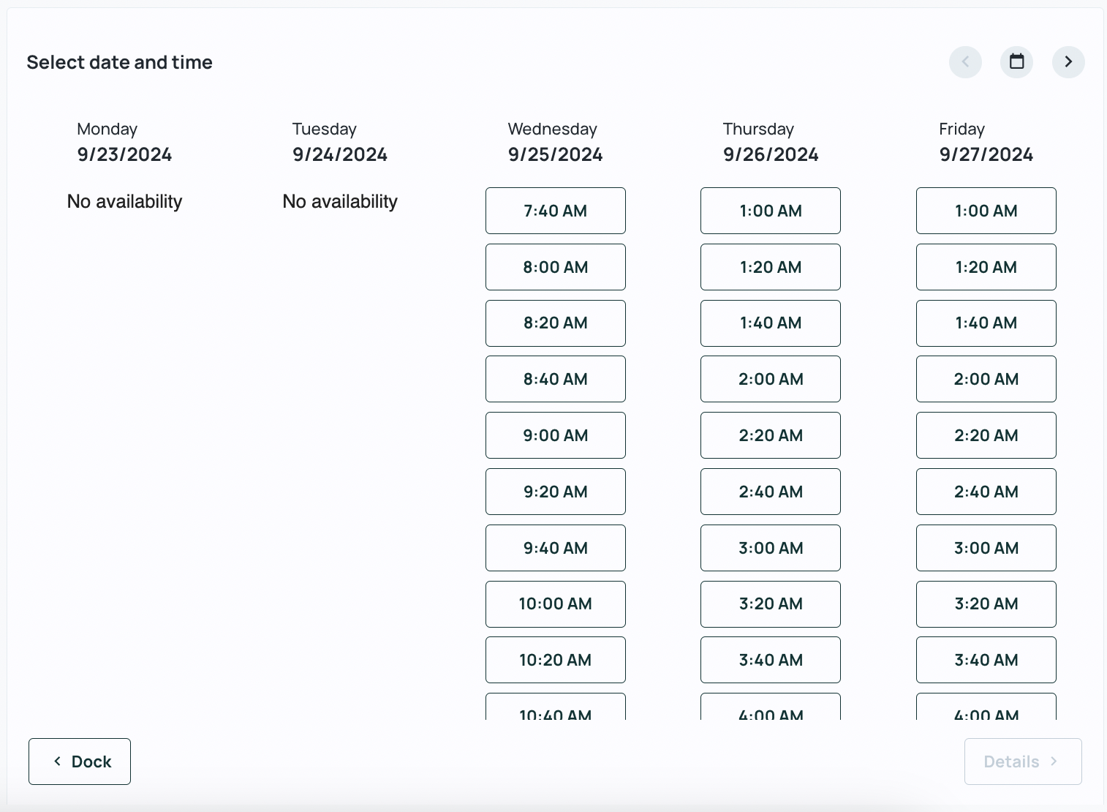Select Wednesday 9:20 AM slot
This screenshot has width=1107, height=812.
556,492
